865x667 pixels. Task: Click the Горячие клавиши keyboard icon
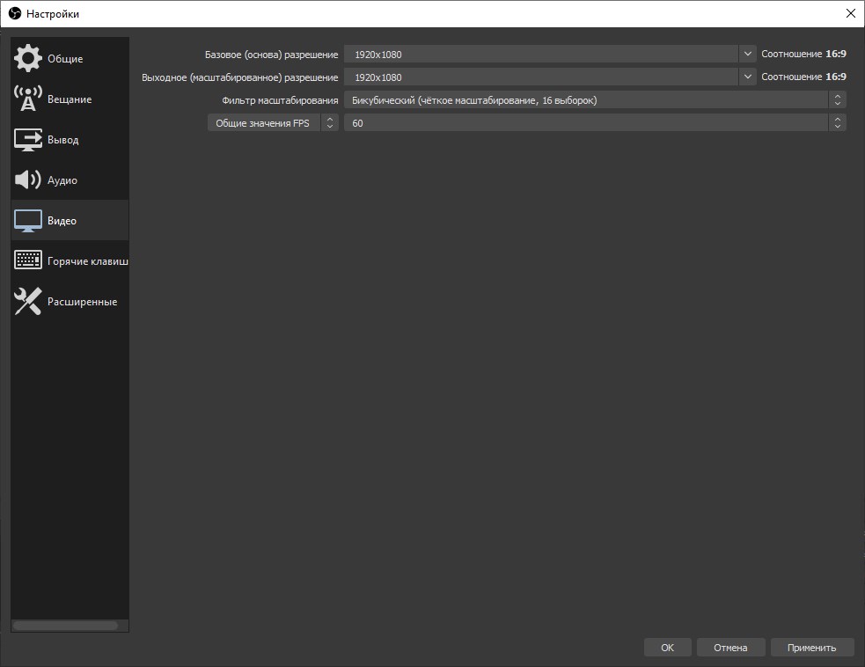click(28, 261)
